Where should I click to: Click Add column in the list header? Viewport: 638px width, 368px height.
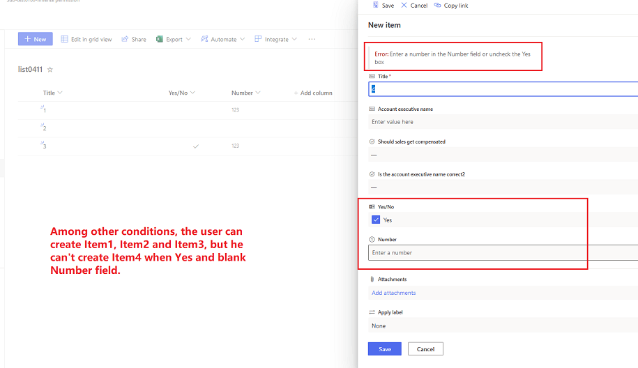coord(313,93)
